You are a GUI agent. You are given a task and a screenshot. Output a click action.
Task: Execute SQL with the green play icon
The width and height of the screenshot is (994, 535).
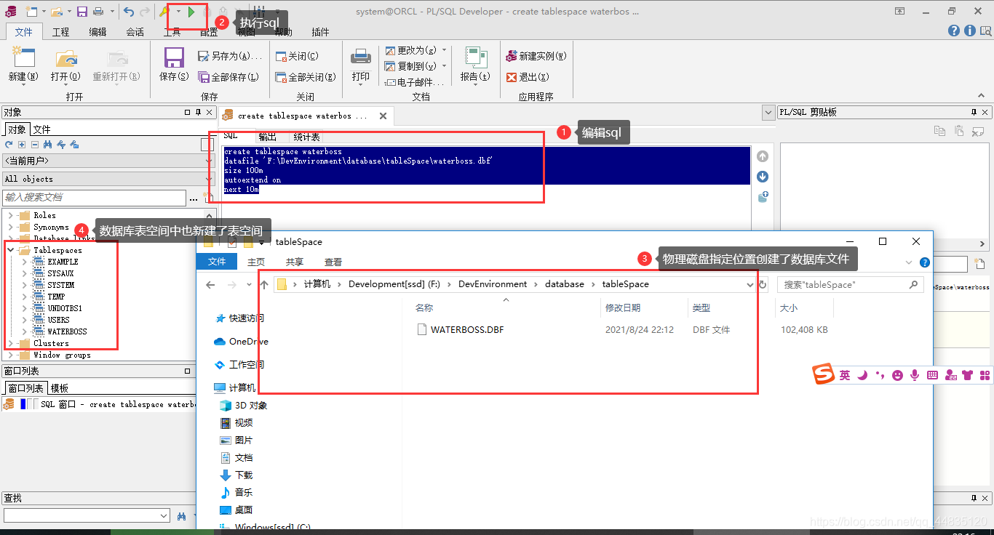coord(191,12)
